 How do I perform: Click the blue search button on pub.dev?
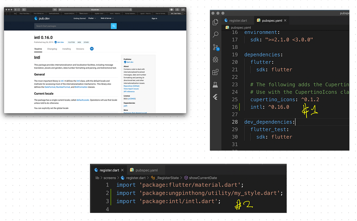click(114, 26)
